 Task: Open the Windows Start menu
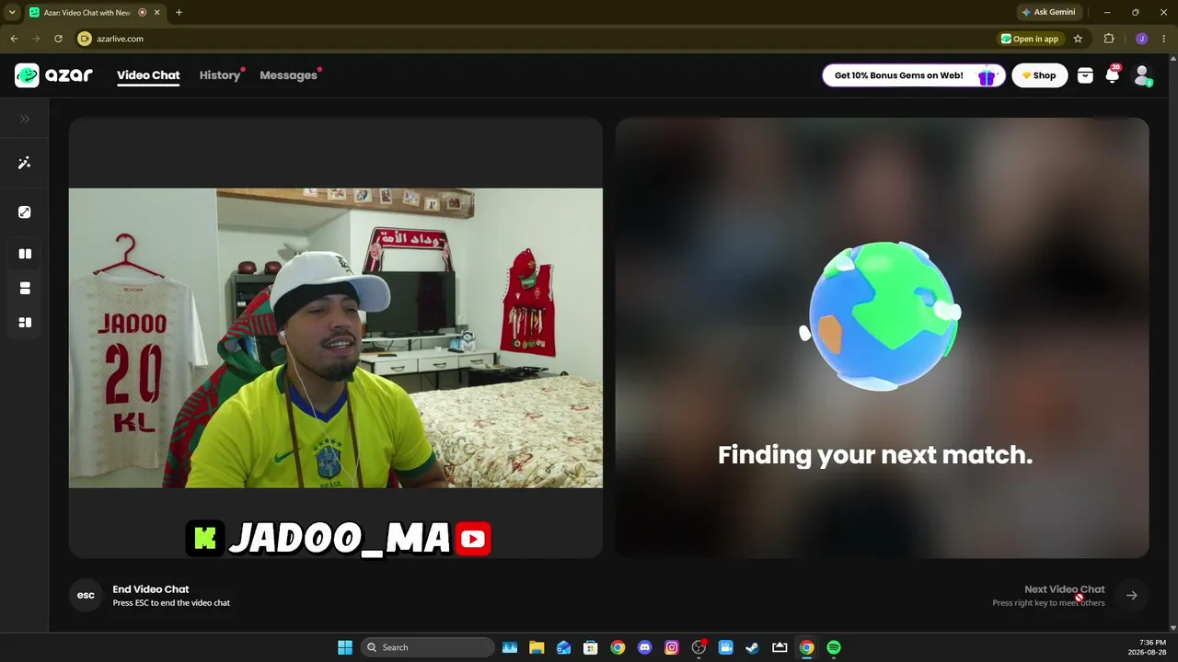(345, 647)
